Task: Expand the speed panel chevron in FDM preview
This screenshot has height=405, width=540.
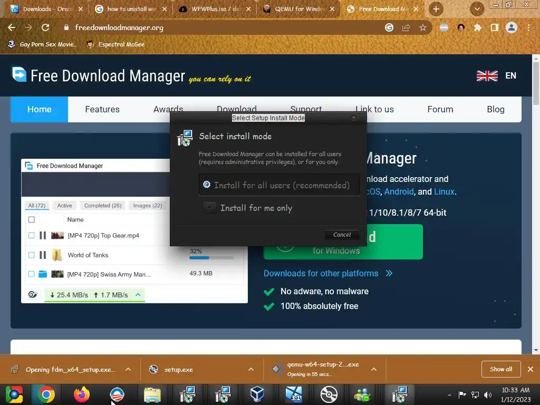Action: point(138,295)
